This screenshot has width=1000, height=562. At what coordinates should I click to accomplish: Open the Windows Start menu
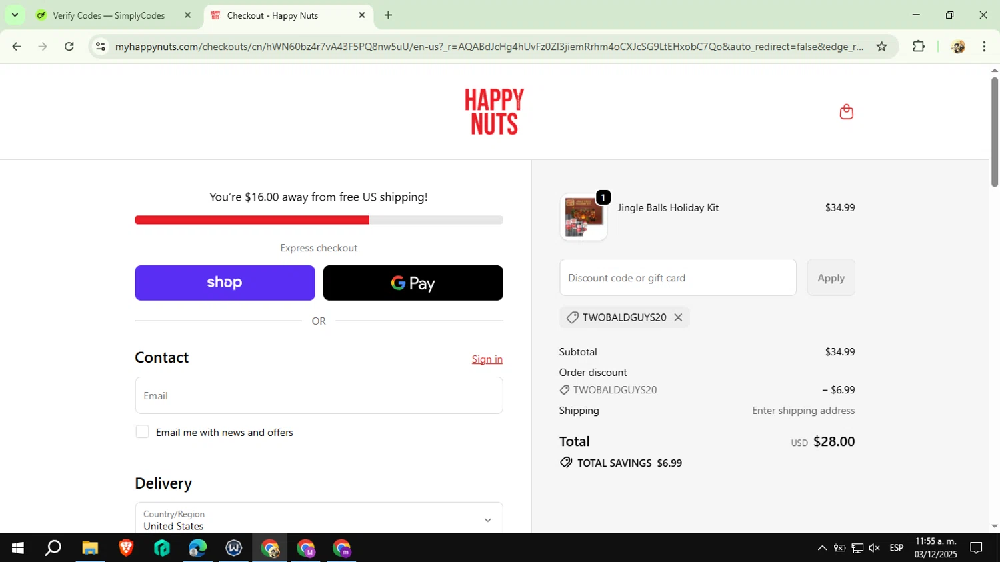point(17,548)
